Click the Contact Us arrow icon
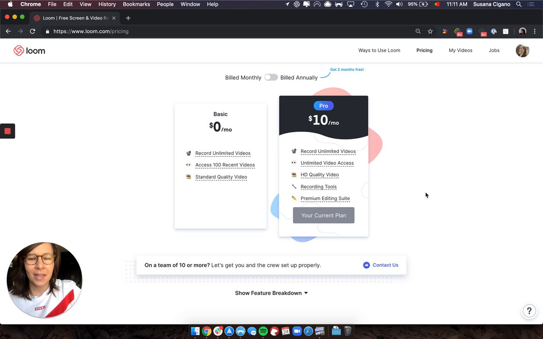 coord(367,265)
